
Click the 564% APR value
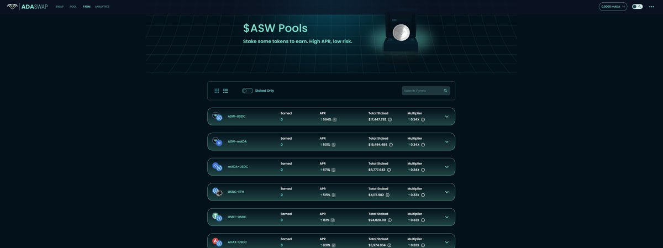click(x=327, y=119)
